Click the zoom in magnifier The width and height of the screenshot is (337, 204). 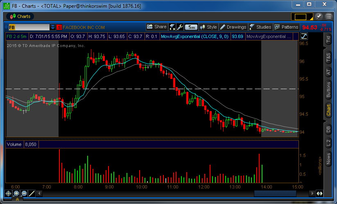(x=16, y=193)
